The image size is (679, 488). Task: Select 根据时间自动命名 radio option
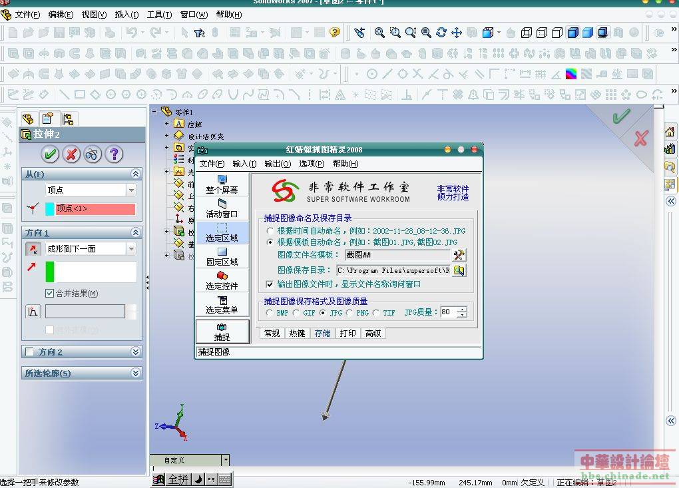pos(270,231)
